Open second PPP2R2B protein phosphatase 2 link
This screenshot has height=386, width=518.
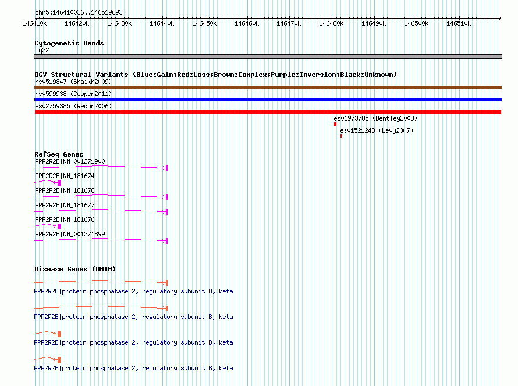[x=133, y=317]
